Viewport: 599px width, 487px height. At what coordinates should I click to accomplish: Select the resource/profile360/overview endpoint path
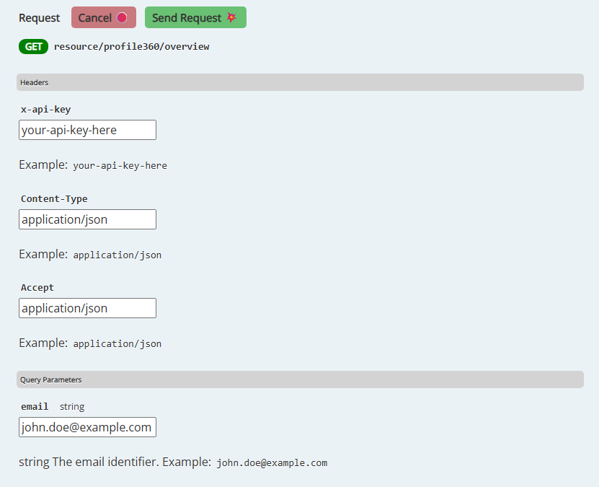(x=131, y=47)
